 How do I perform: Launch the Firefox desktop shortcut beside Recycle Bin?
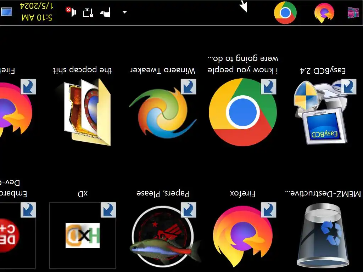pyautogui.click(x=242, y=235)
